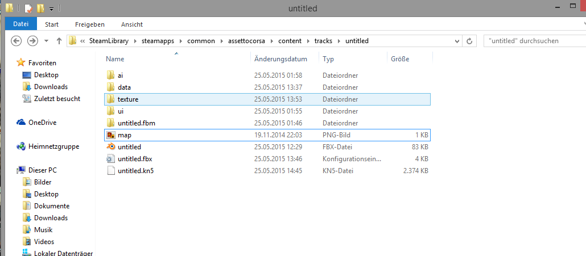
Task: Navigate to steamapps in address bar
Action: [158, 41]
